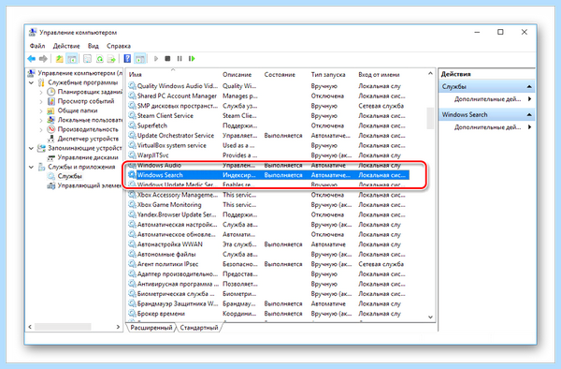Open the blue Help question mark icon
This screenshot has height=369, width=561.
[127, 59]
